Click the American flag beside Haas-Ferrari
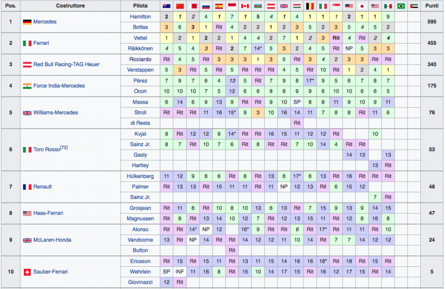 pos(27,213)
